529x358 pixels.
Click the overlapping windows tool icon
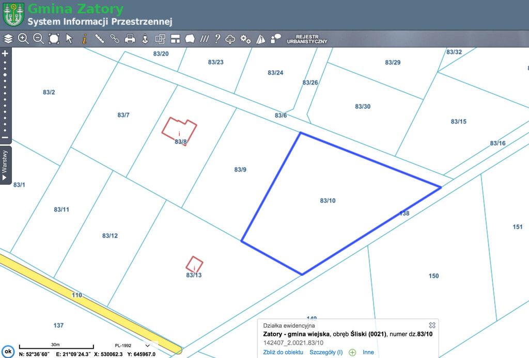pyautogui.click(x=160, y=39)
